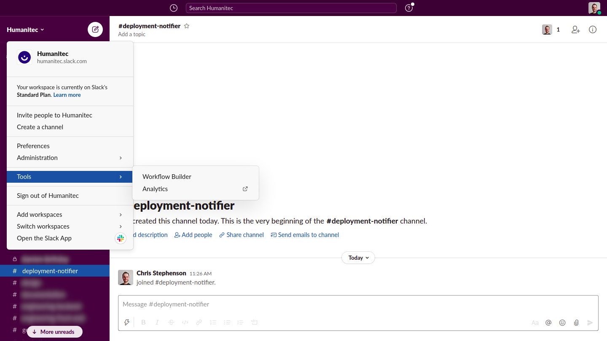Click the Humanitec workspace name dropdown
The image size is (607, 341).
[x=26, y=30]
